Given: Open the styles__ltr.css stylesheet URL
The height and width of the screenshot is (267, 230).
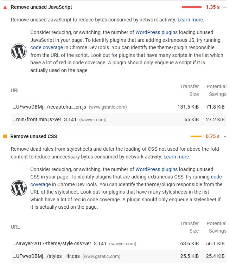Looking at the screenshot, I should 46,256.
